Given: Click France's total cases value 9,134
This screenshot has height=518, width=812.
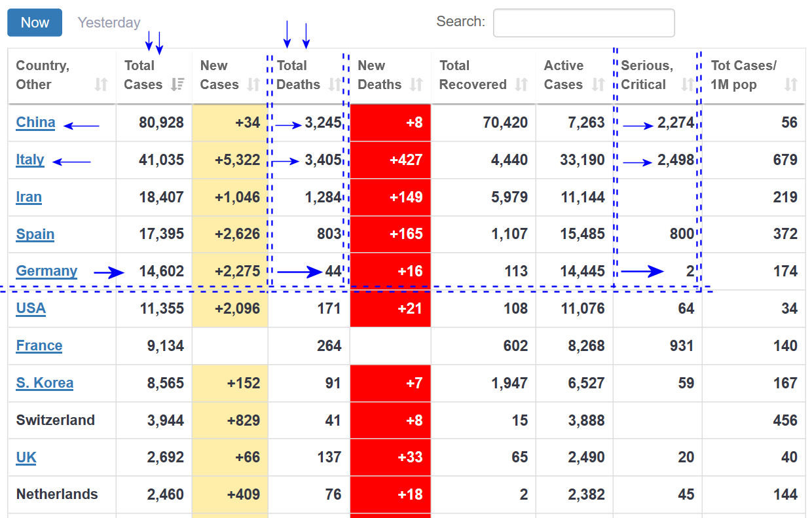Looking at the screenshot, I should tap(166, 346).
